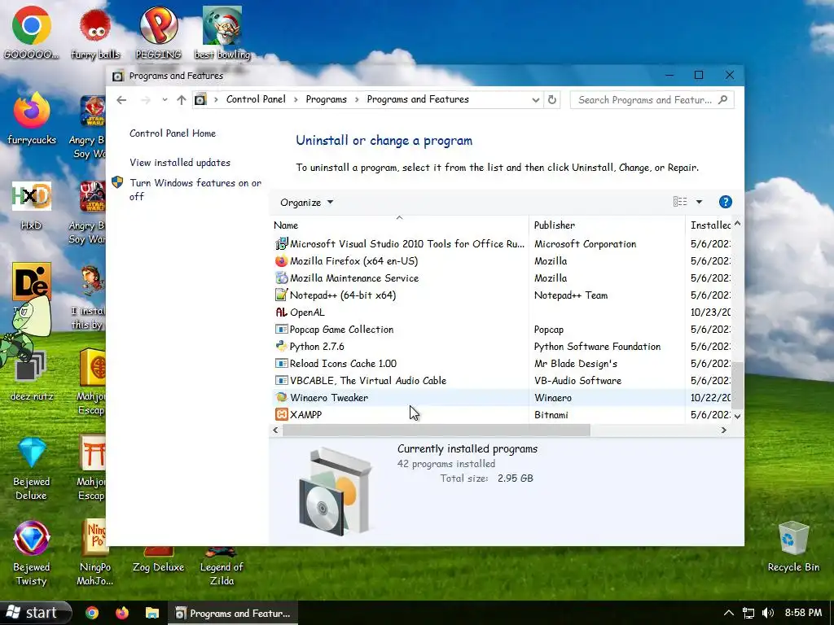
Task: Click the Python 2.7.6 icon in list
Action: click(281, 347)
